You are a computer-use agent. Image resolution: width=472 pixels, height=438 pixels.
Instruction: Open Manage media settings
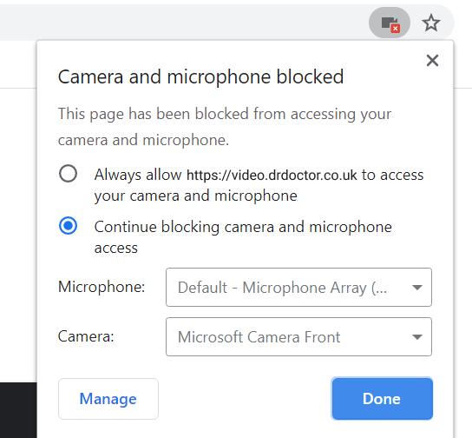tap(108, 399)
